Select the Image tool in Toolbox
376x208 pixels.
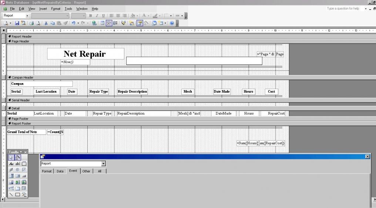point(11,182)
